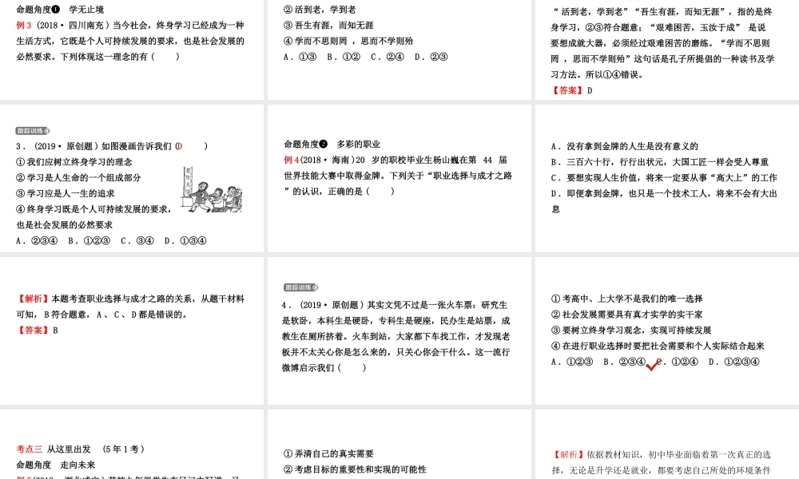Click answer option A.①②③ on the checkmark slide
799x479 pixels.
pyautogui.click(x=572, y=362)
